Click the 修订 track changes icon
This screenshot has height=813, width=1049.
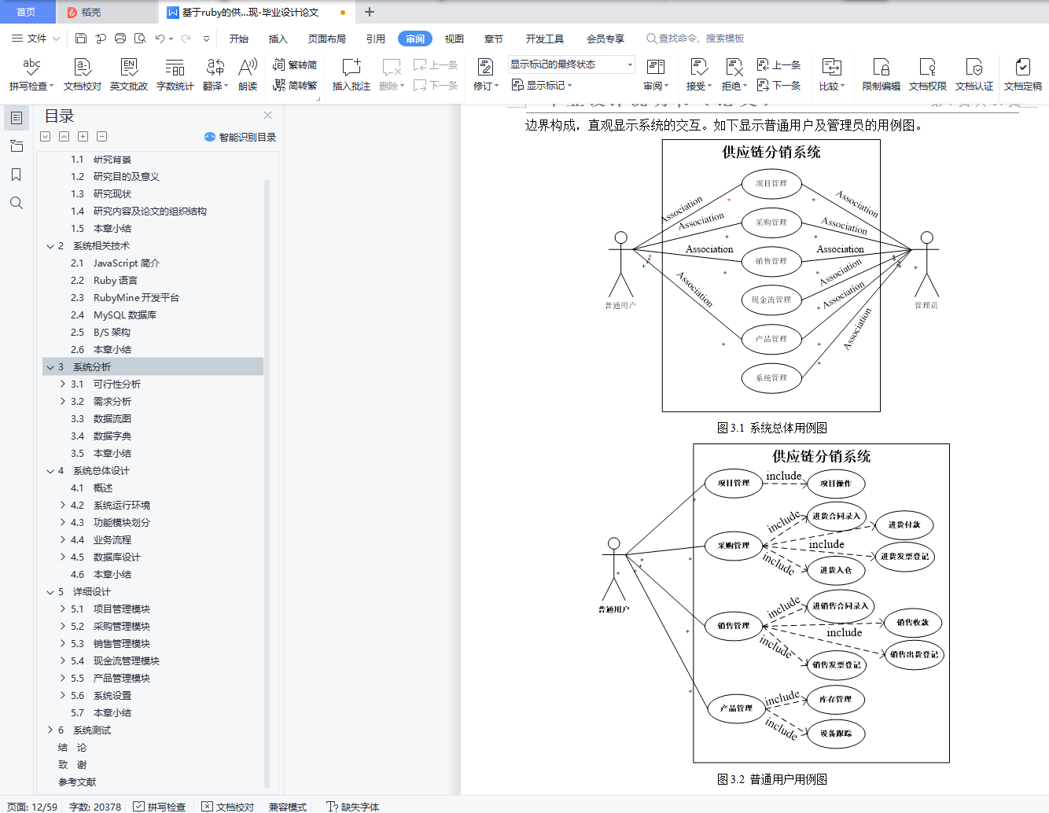pos(485,68)
